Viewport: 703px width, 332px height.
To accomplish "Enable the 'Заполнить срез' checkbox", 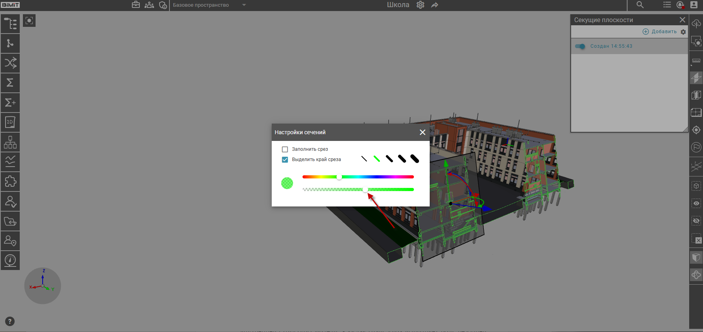I will point(285,149).
